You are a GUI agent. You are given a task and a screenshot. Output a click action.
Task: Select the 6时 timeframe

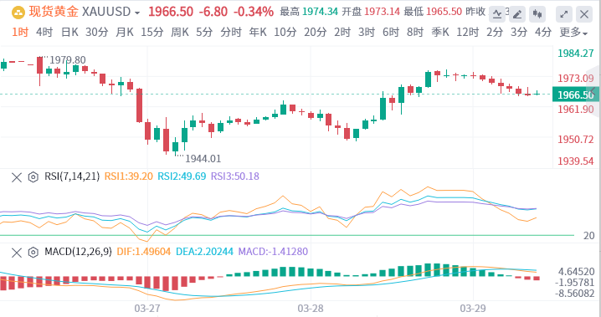pyautogui.click(x=391, y=33)
